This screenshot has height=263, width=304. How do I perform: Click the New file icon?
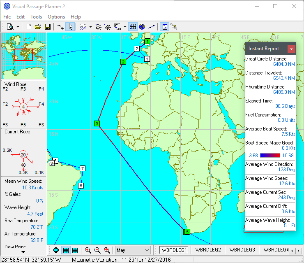pos(29,27)
